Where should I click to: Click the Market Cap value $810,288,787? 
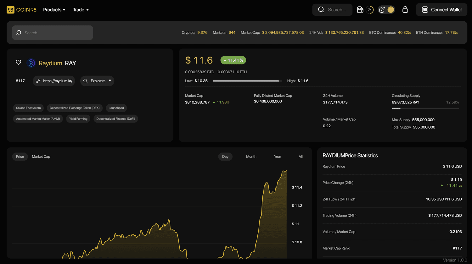point(197,102)
